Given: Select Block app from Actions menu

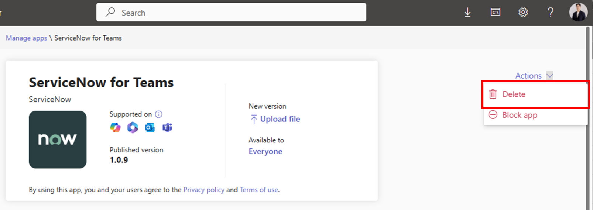Looking at the screenshot, I should 535,115.
